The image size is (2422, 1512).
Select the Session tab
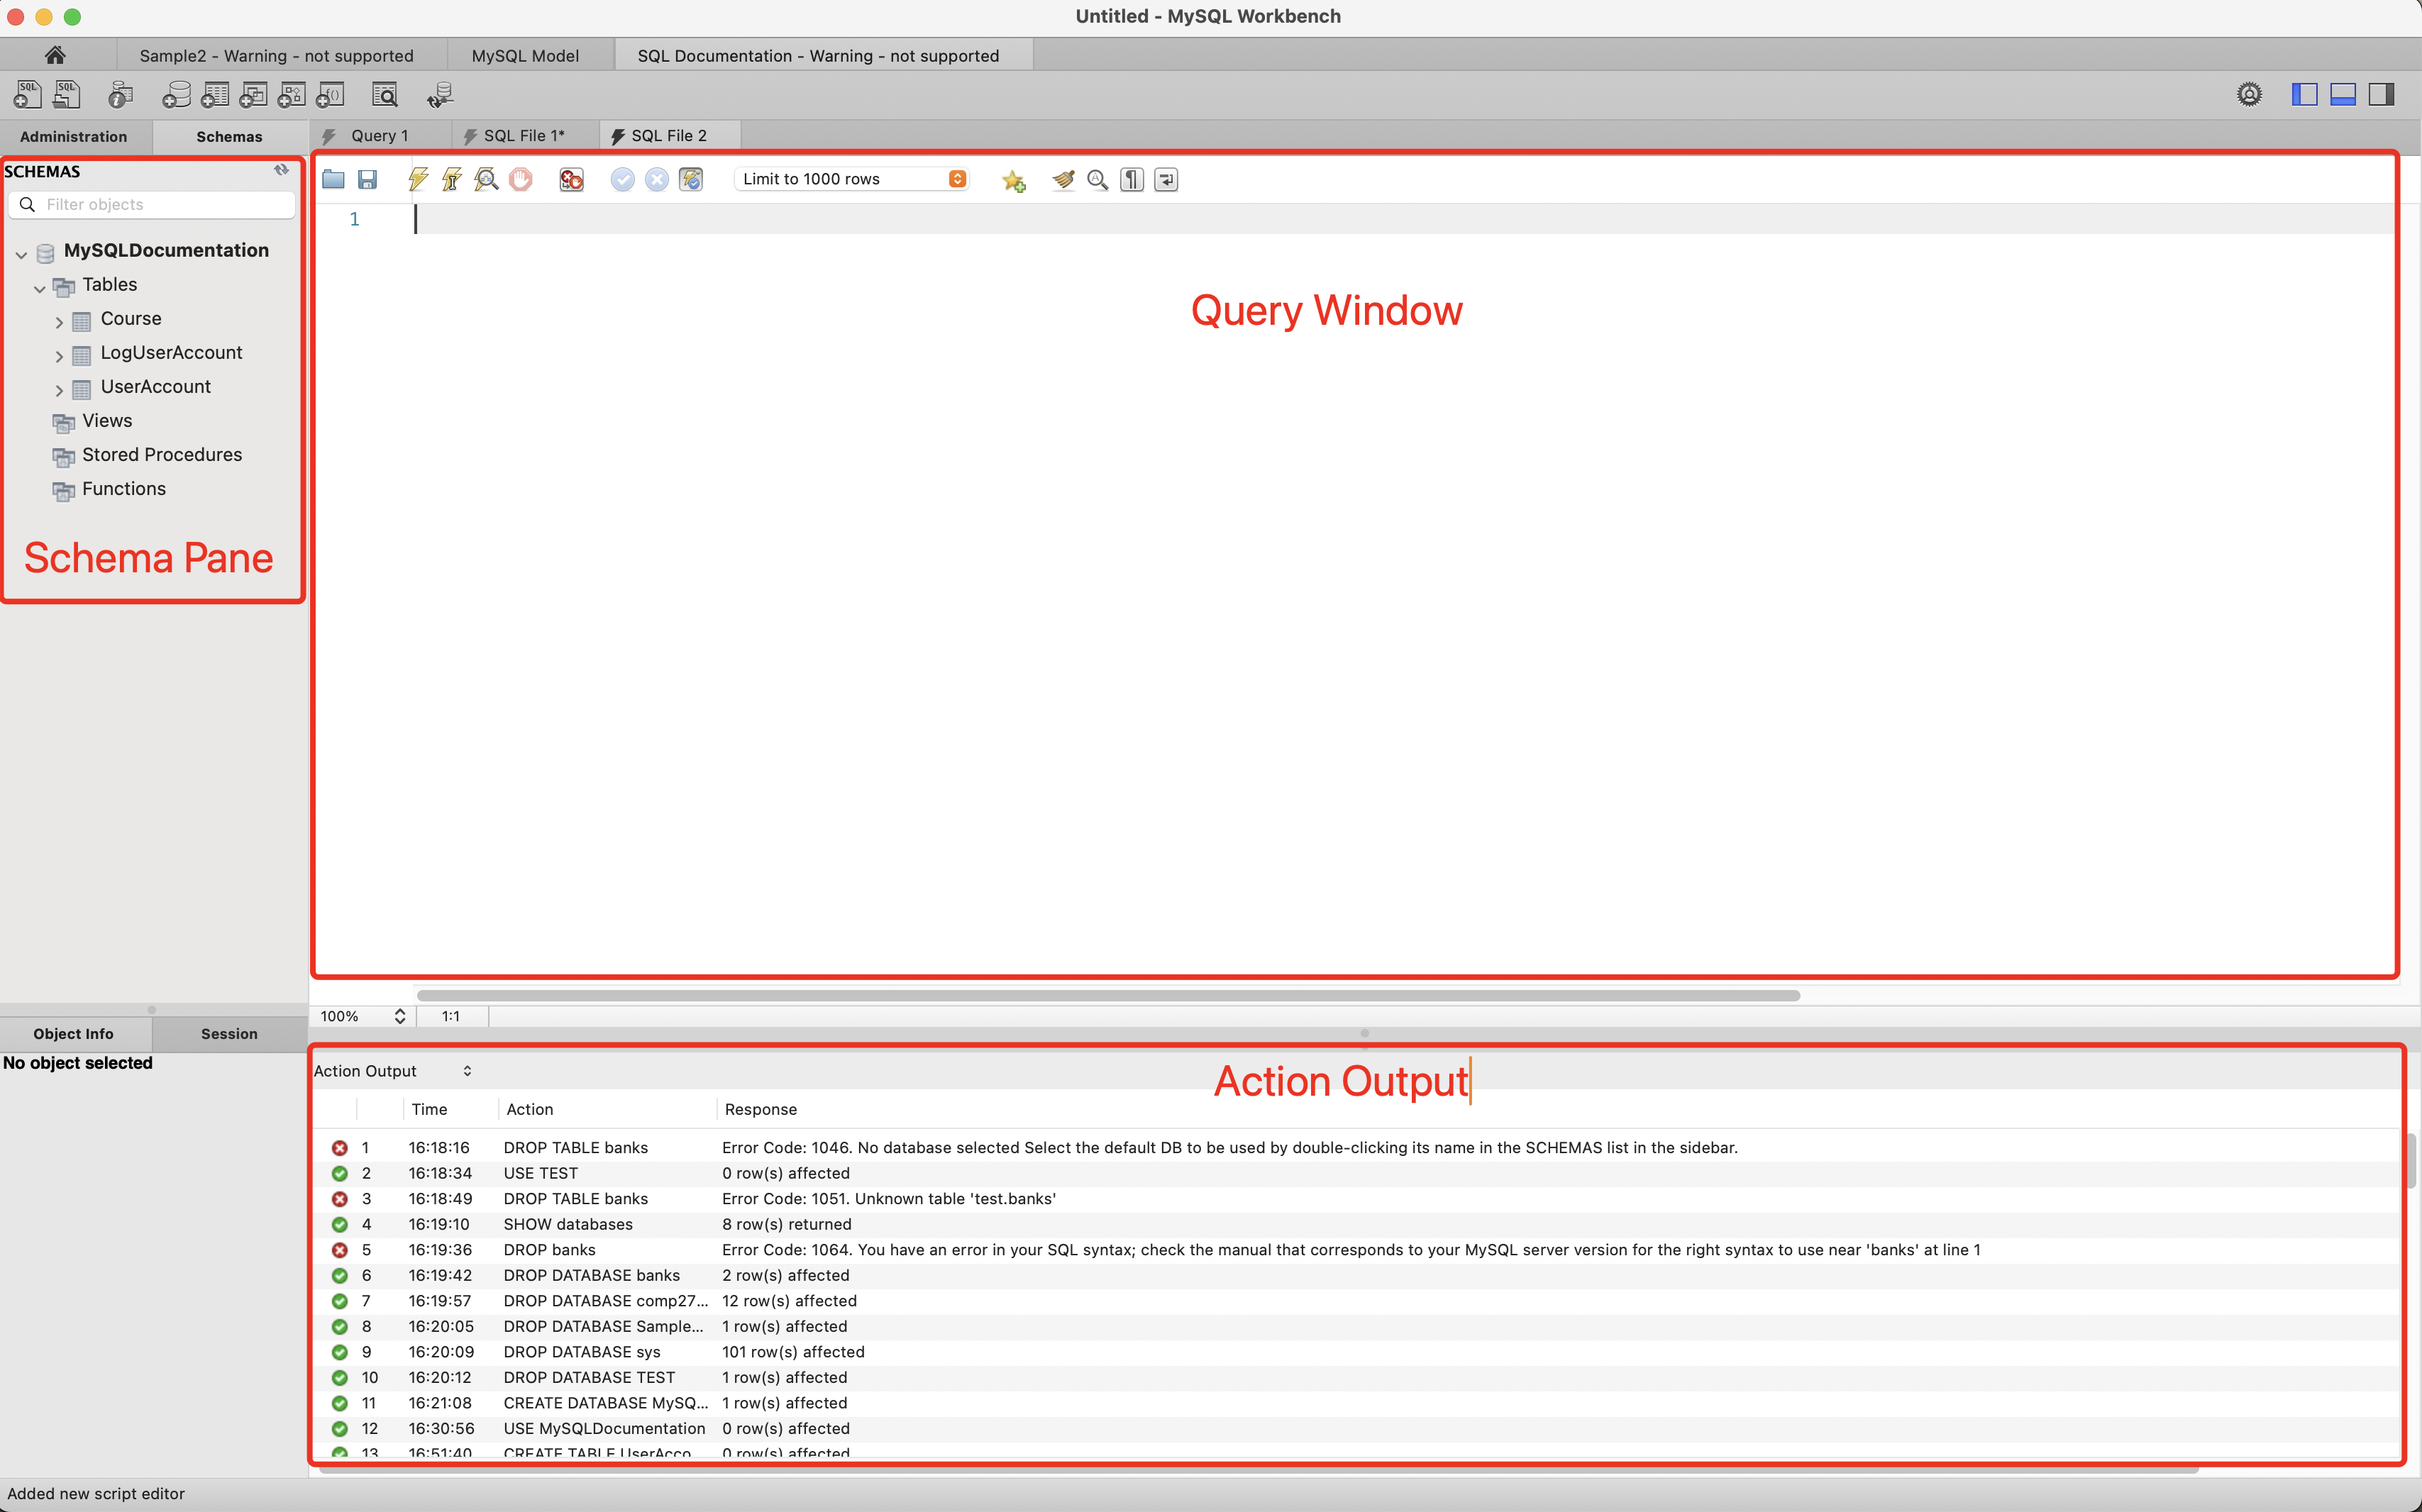click(229, 1034)
